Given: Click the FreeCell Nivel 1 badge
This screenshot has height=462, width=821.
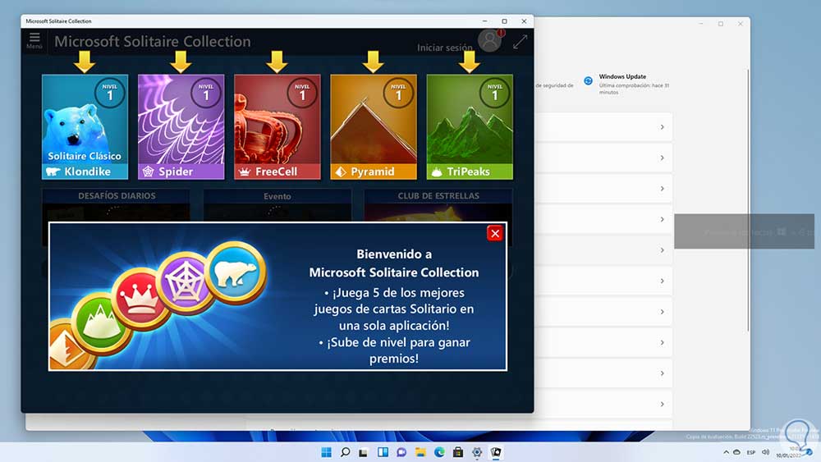Looking at the screenshot, I should tap(302, 93).
